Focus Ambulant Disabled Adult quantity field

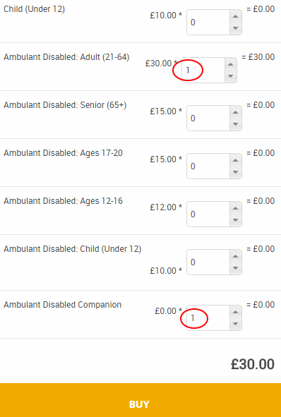203,71
